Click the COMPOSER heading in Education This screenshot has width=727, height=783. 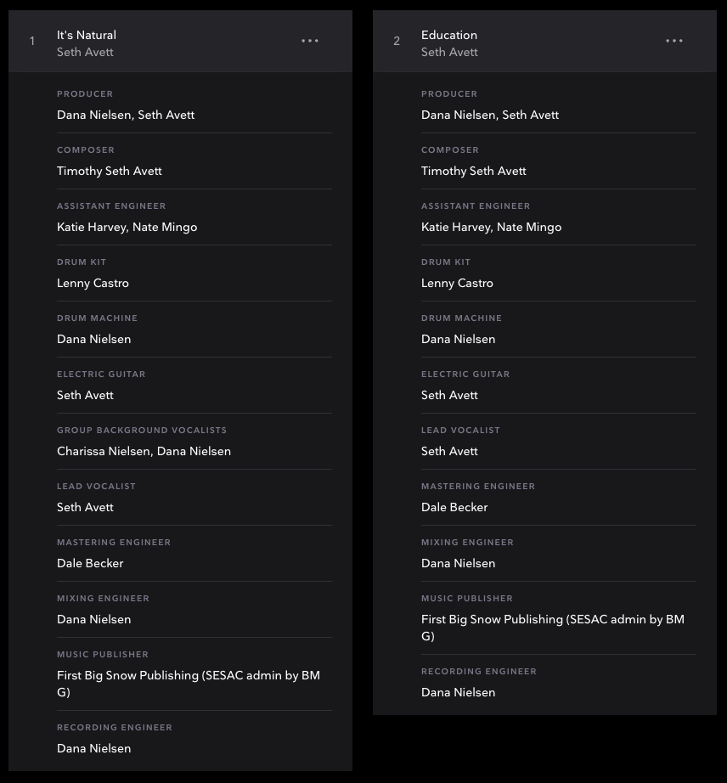click(450, 149)
